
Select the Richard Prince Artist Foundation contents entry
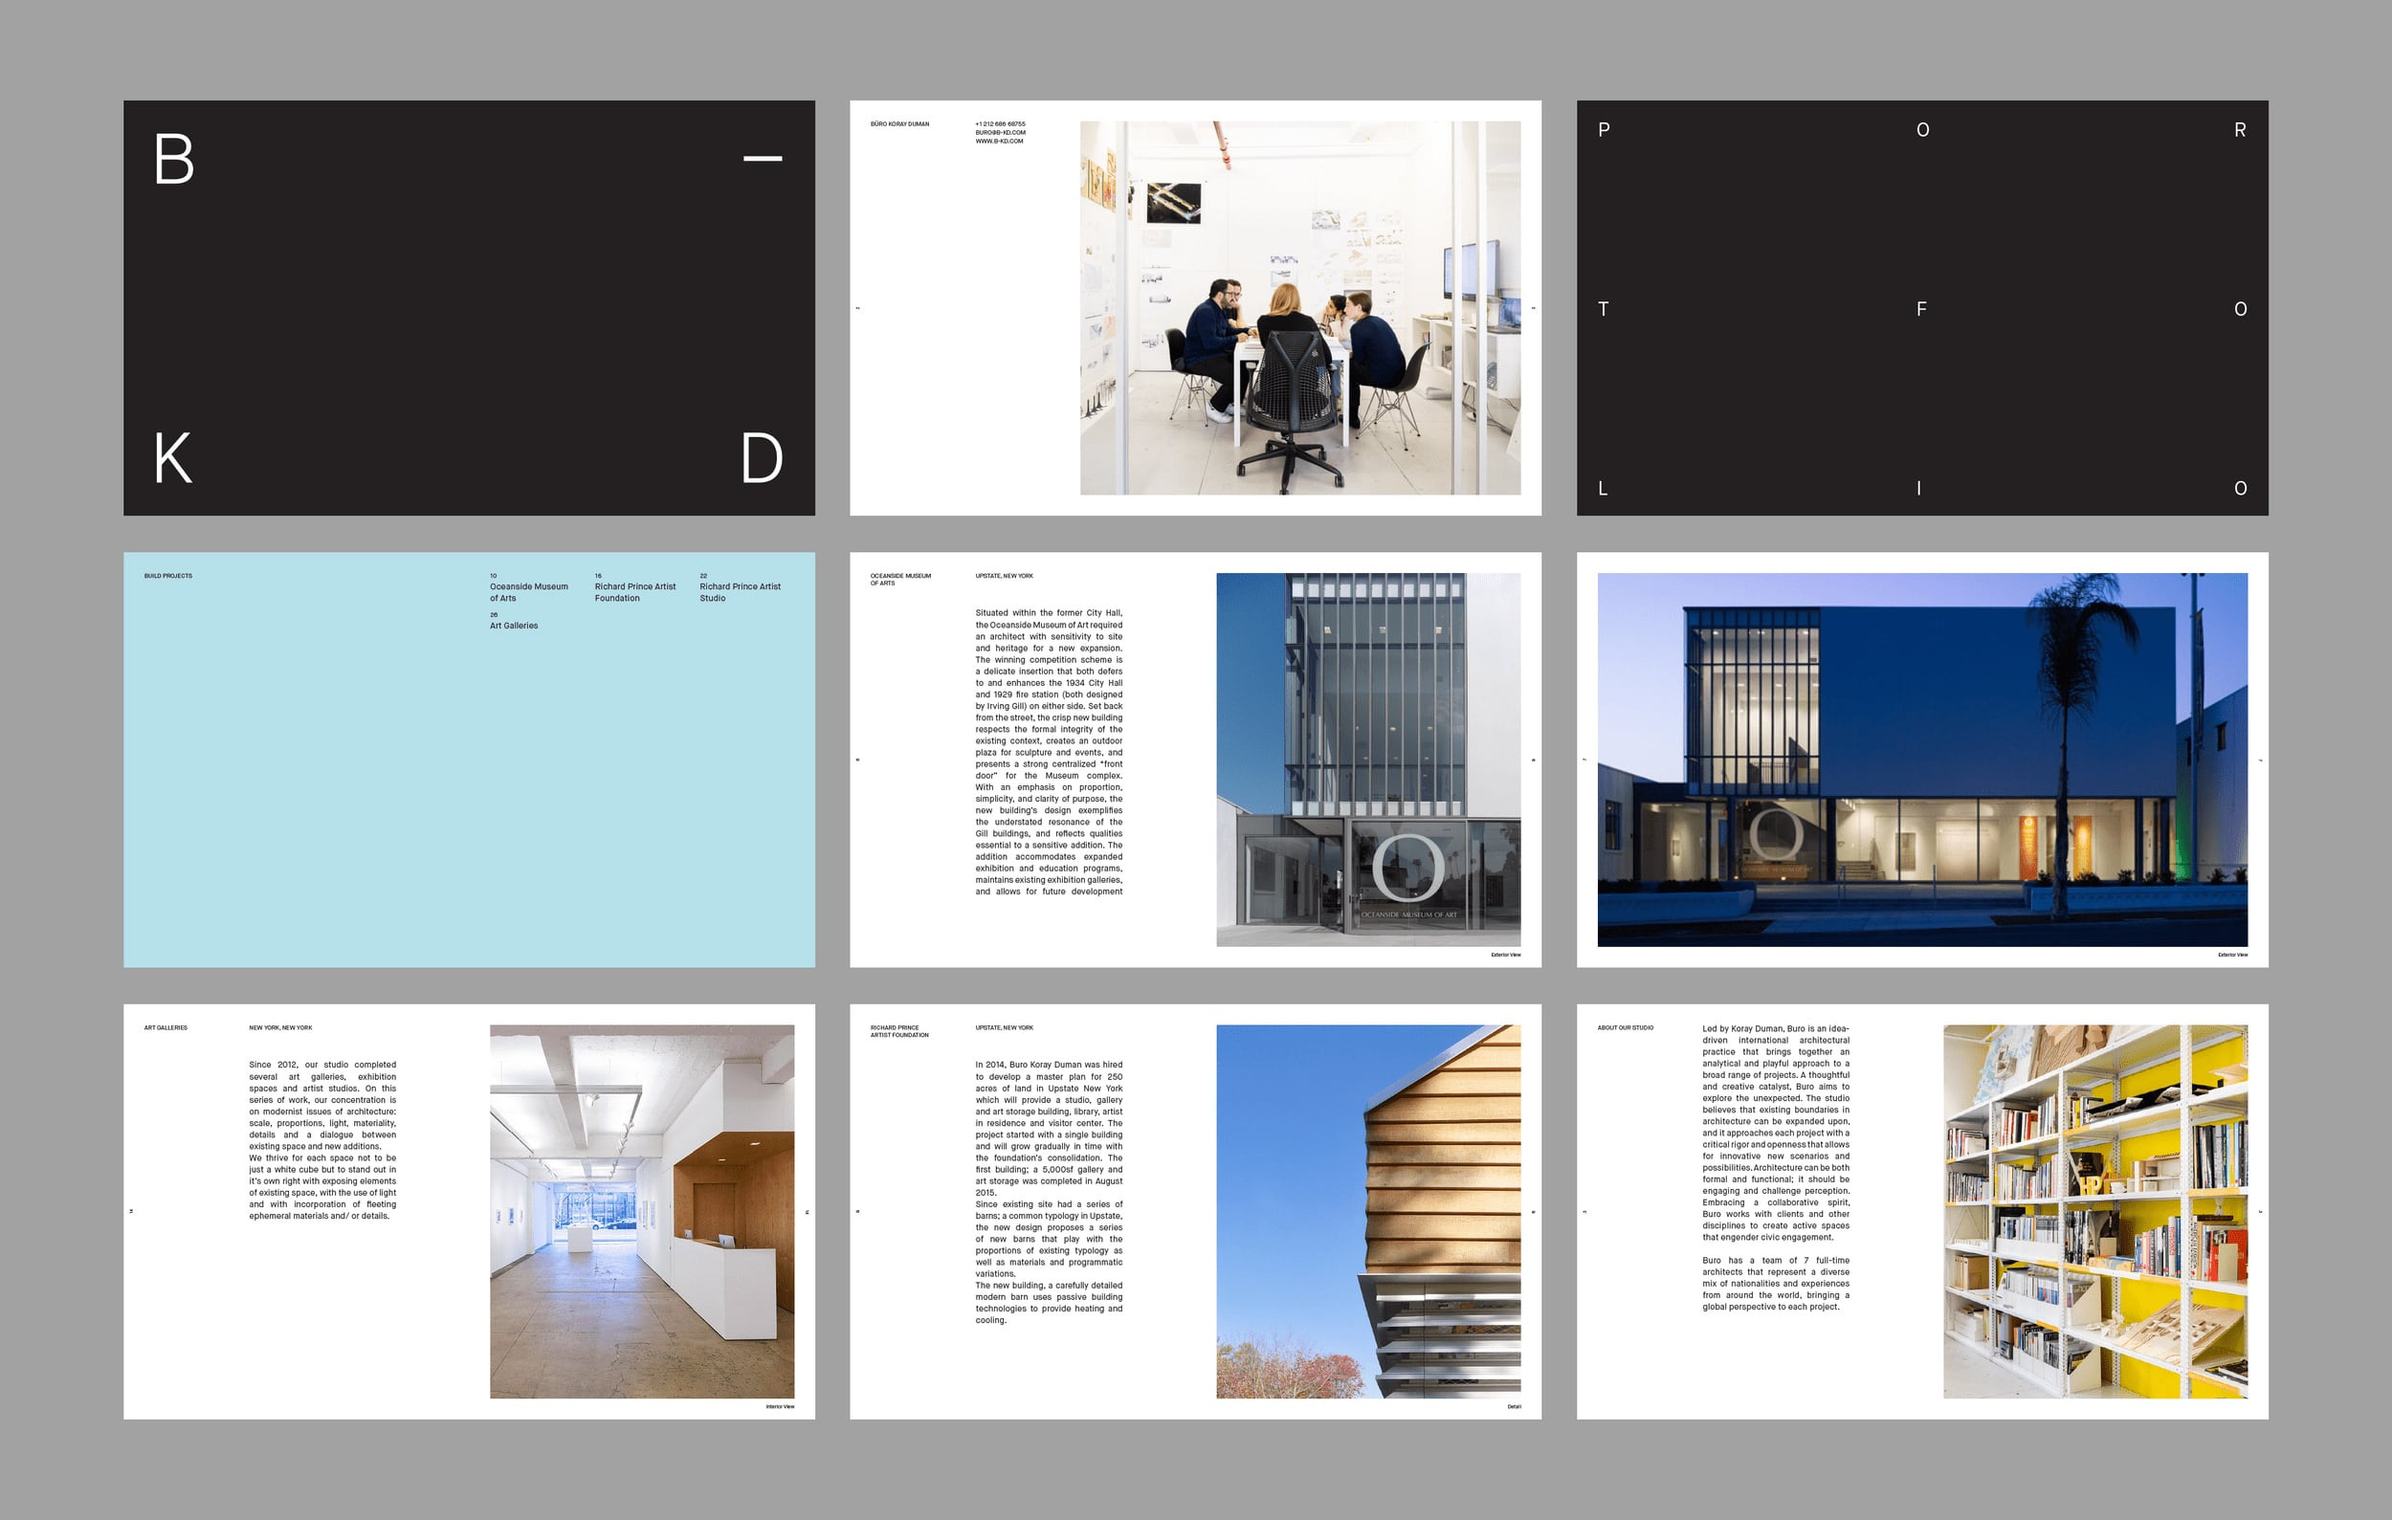click(x=633, y=592)
